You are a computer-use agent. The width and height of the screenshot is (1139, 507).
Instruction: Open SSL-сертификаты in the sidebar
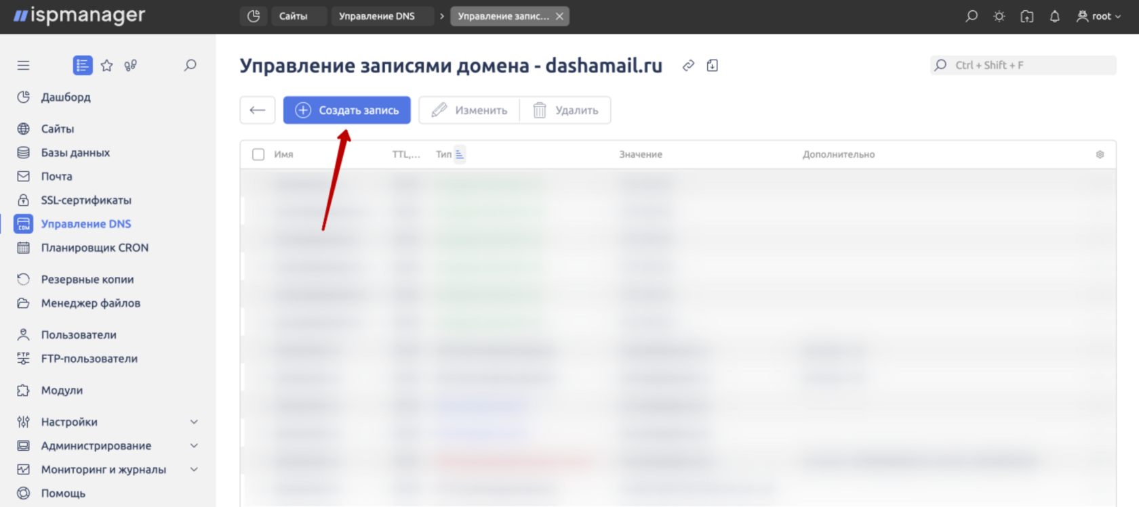86,200
